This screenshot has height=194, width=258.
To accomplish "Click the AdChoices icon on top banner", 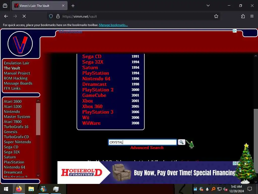I will click(235, 31).
